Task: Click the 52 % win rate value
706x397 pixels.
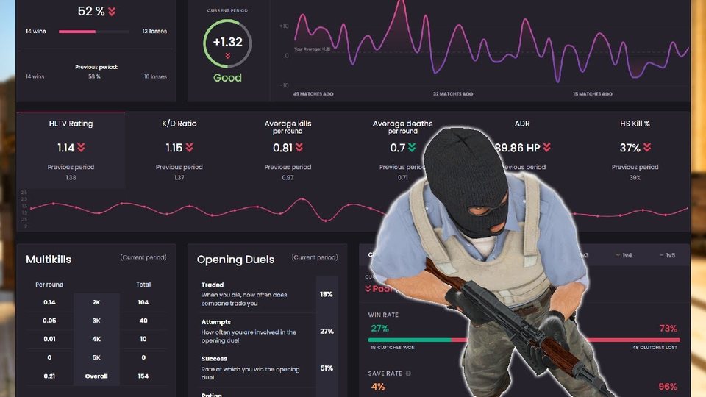Action: coord(91,11)
